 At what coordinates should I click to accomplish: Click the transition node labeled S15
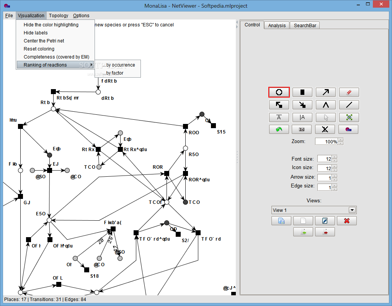click(214, 125)
